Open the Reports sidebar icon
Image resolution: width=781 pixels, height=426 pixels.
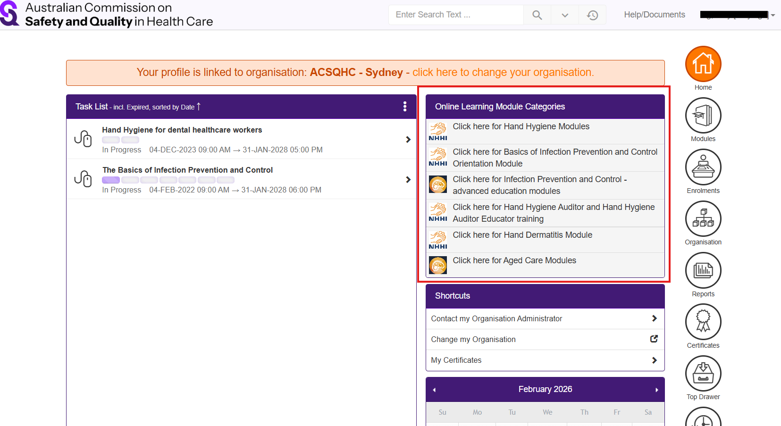point(703,270)
